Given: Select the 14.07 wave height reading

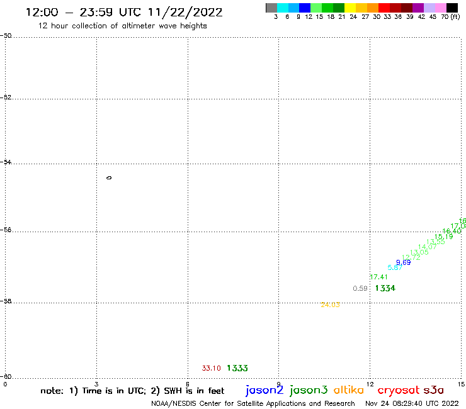Looking at the screenshot, I should pyautogui.click(x=428, y=247).
